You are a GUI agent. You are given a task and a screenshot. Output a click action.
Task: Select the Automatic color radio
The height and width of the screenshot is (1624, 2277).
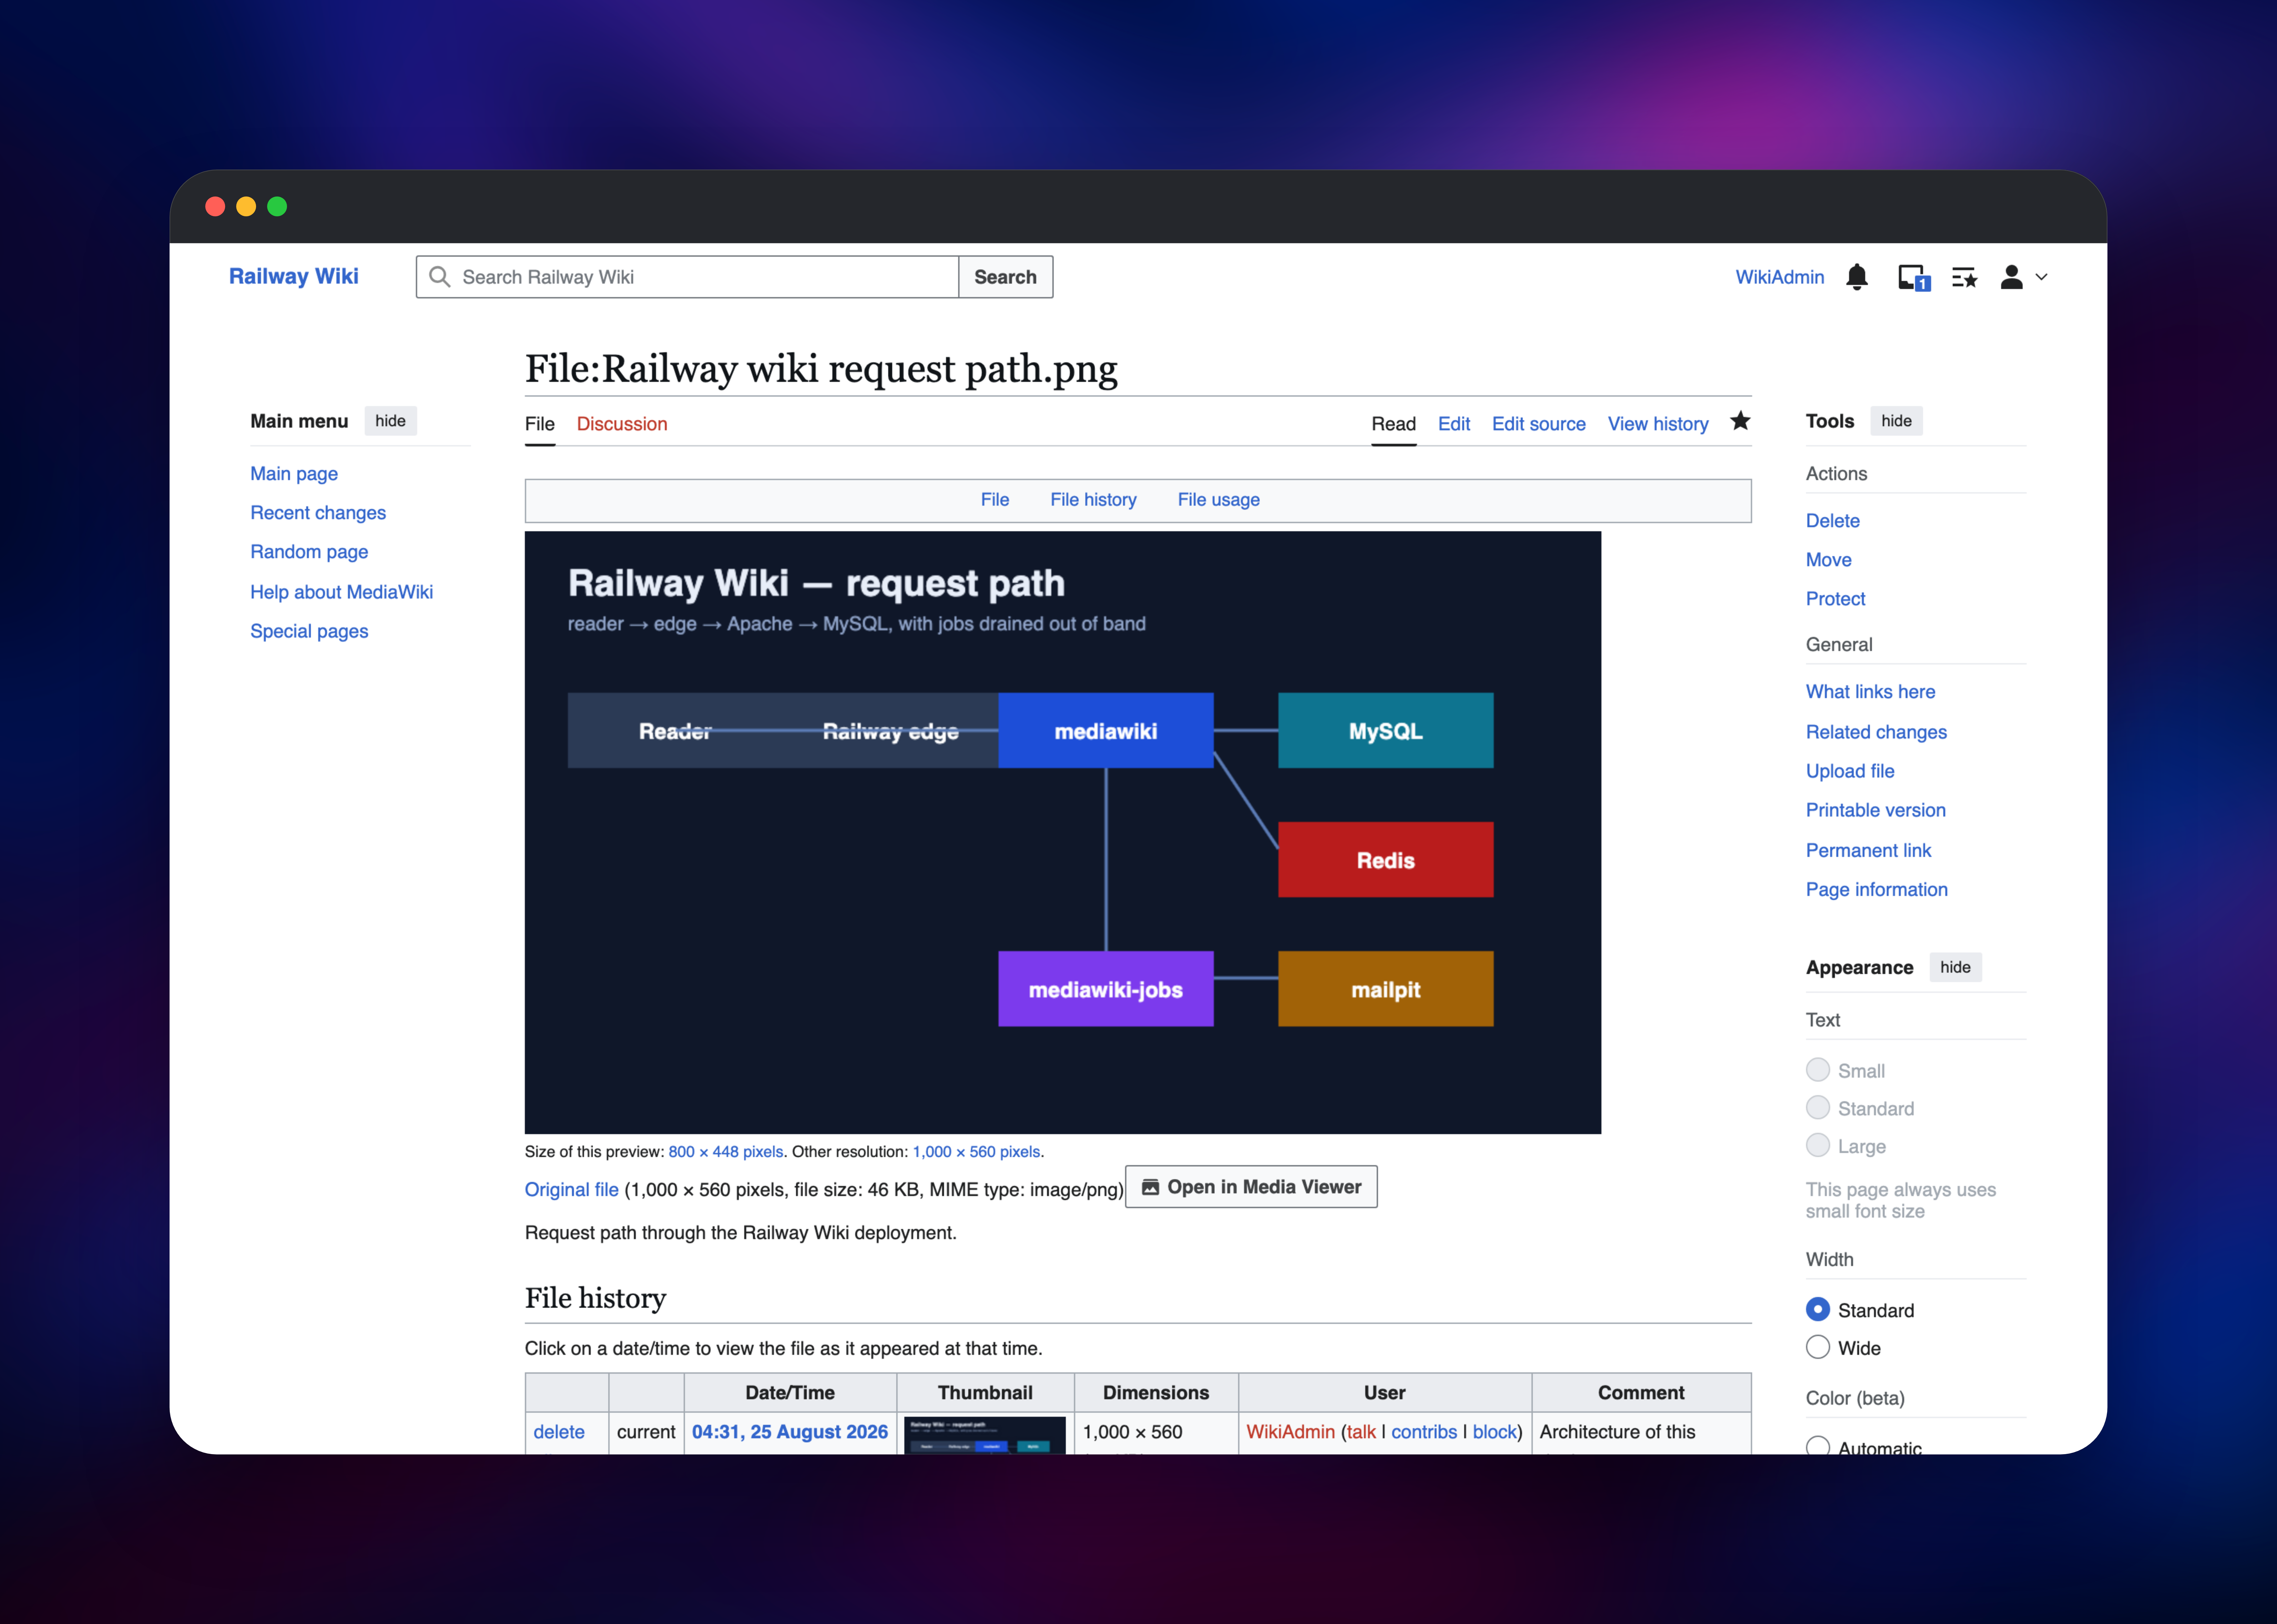coord(1818,1446)
